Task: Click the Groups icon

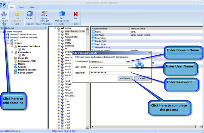Action: pos(15,67)
